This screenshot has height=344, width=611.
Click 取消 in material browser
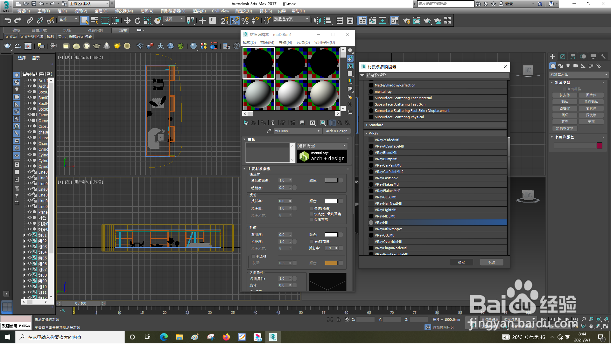pos(492,263)
